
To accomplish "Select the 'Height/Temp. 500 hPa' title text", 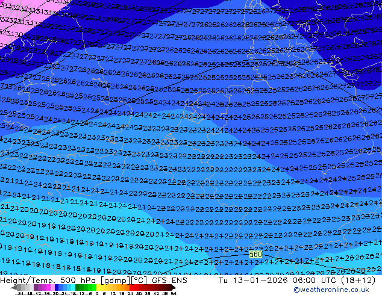I will coord(49,281).
